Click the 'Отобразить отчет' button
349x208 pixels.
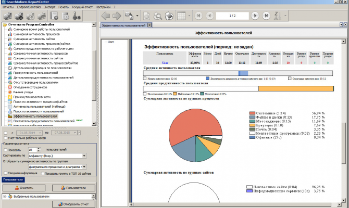click(73, 203)
